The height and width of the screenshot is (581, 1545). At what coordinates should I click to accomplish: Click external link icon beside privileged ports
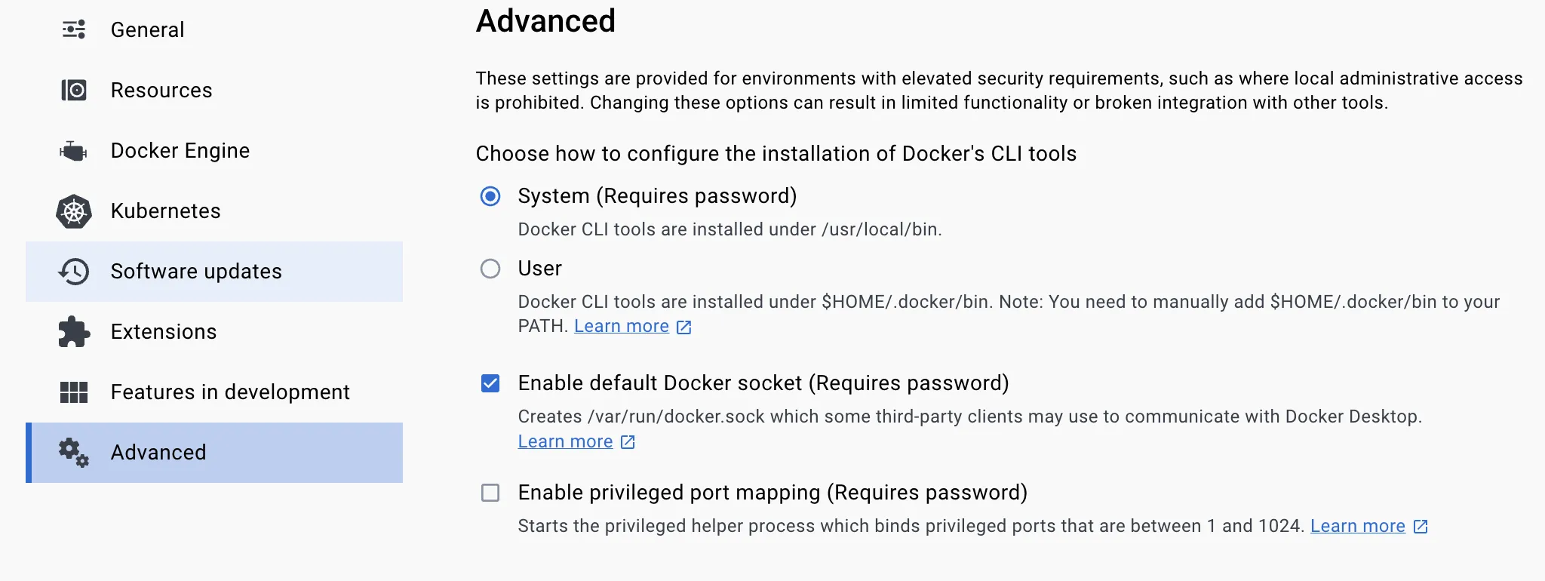(x=1421, y=527)
